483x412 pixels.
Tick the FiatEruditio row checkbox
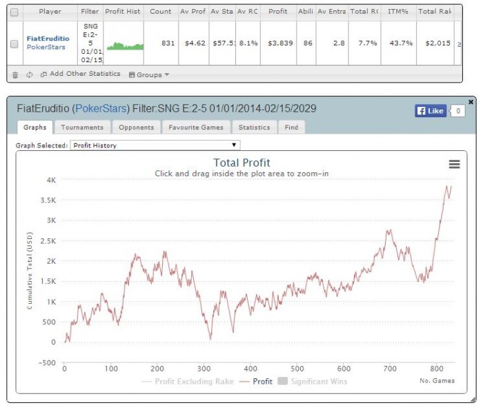tap(14, 44)
